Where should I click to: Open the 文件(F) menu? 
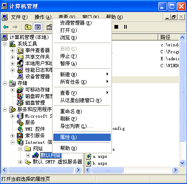coord(19,17)
